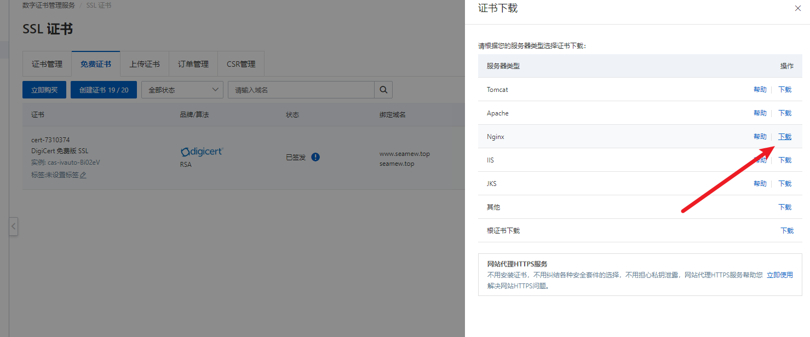Open help for Apache server type
The height and width of the screenshot is (337, 810).
click(x=760, y=113)
